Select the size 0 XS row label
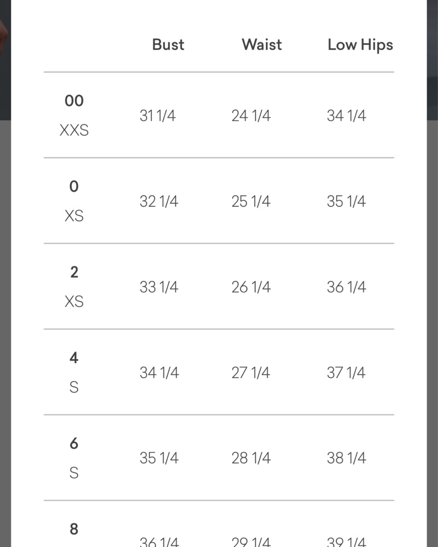Screen dimensions: 438x547 [74, 201]
